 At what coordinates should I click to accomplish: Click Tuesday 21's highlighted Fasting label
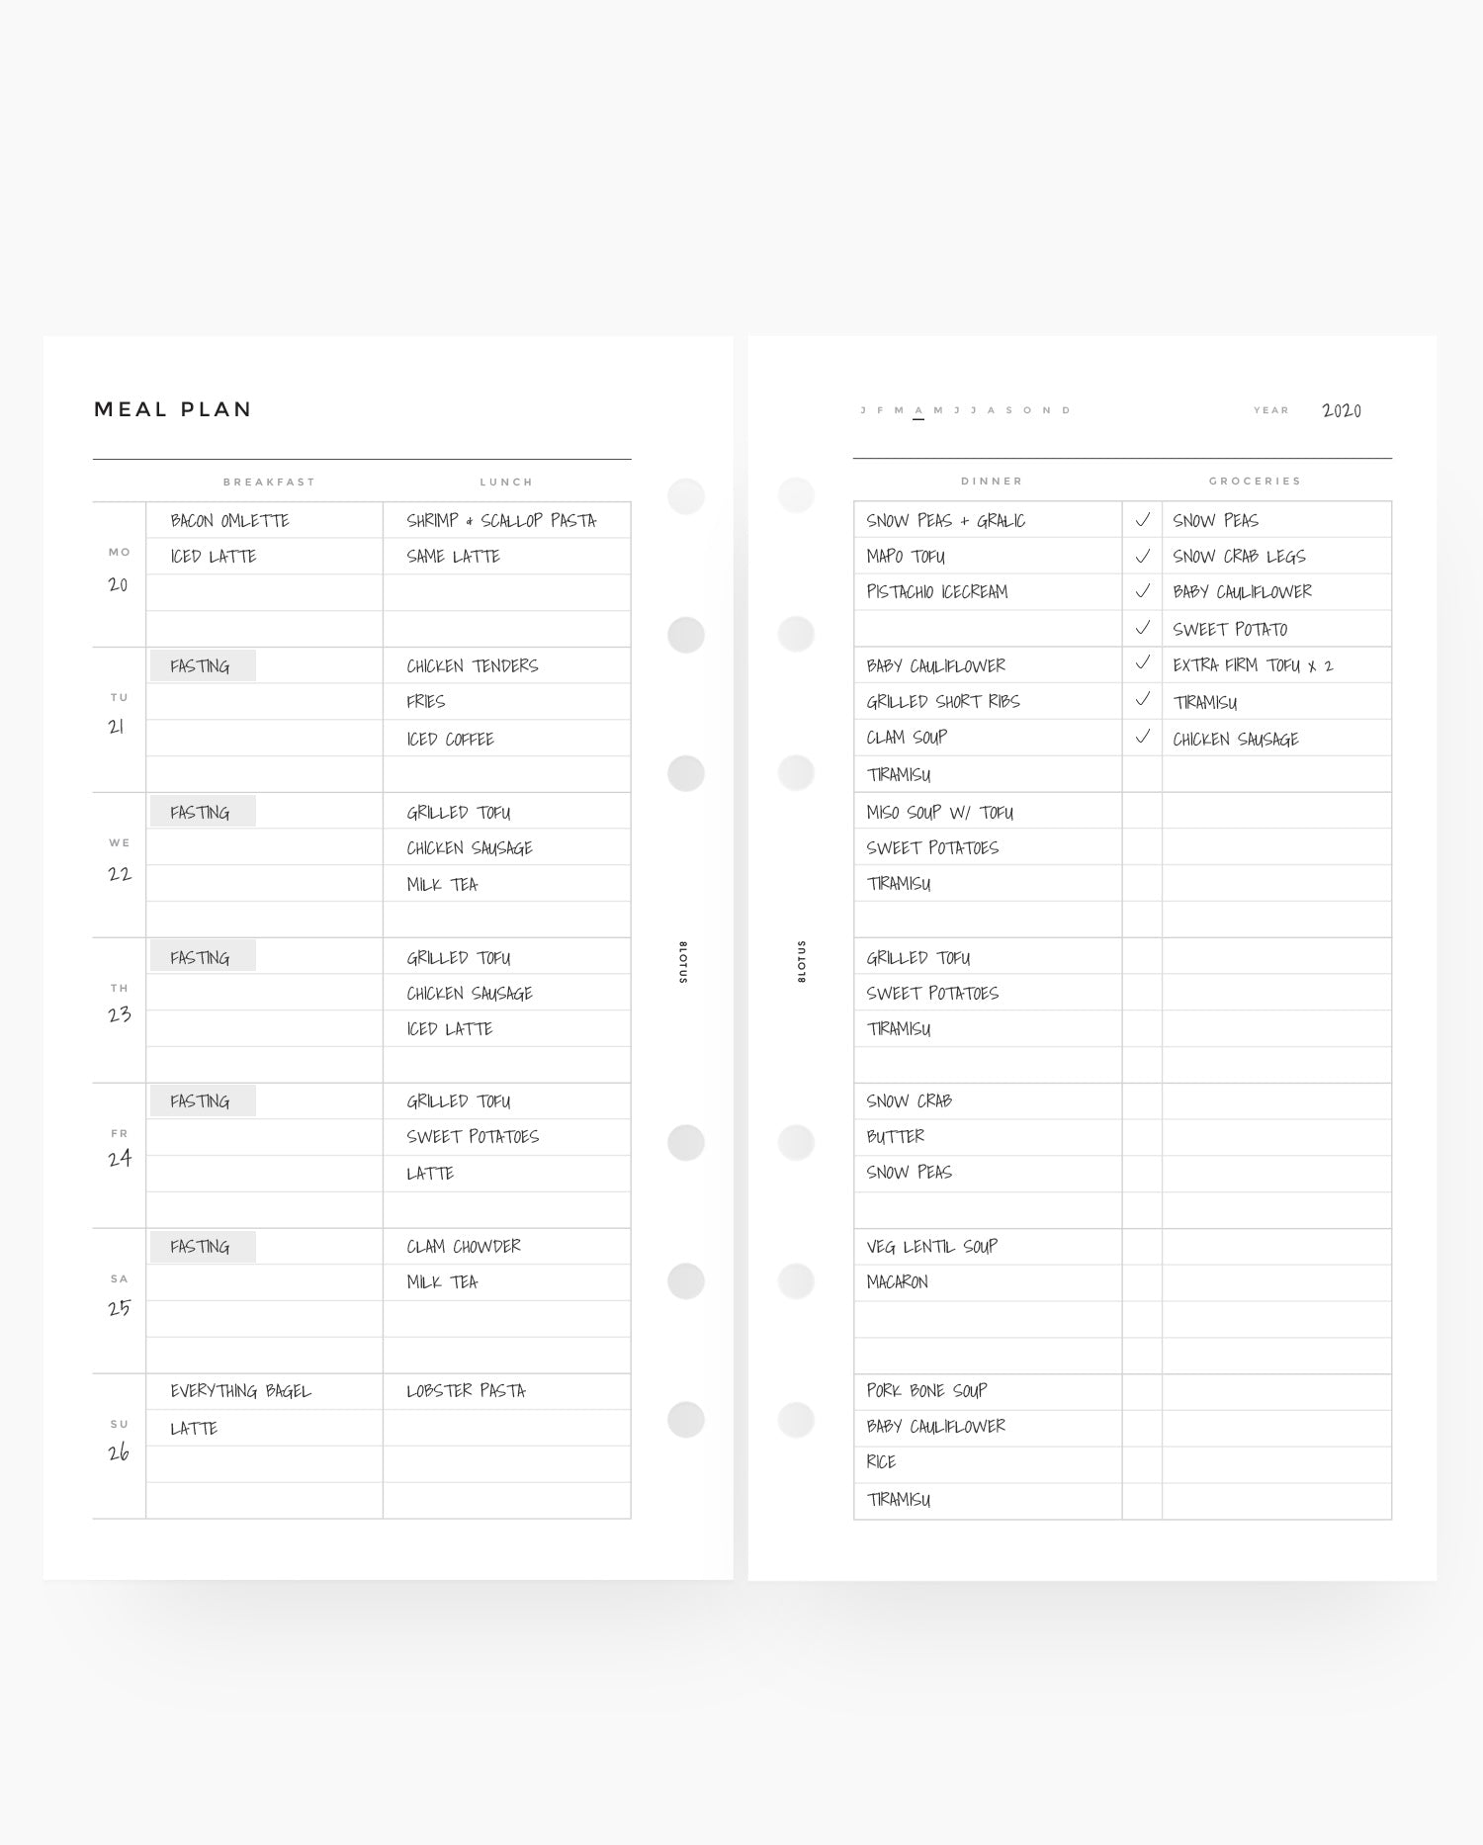tap(203, 665)
